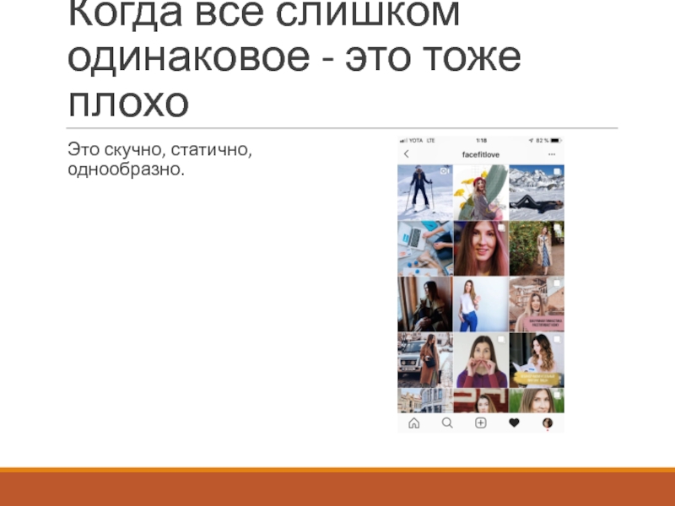This screenshot has width=675, height=506.
Task: Tap the New Post plus icon
Action: 481,423
